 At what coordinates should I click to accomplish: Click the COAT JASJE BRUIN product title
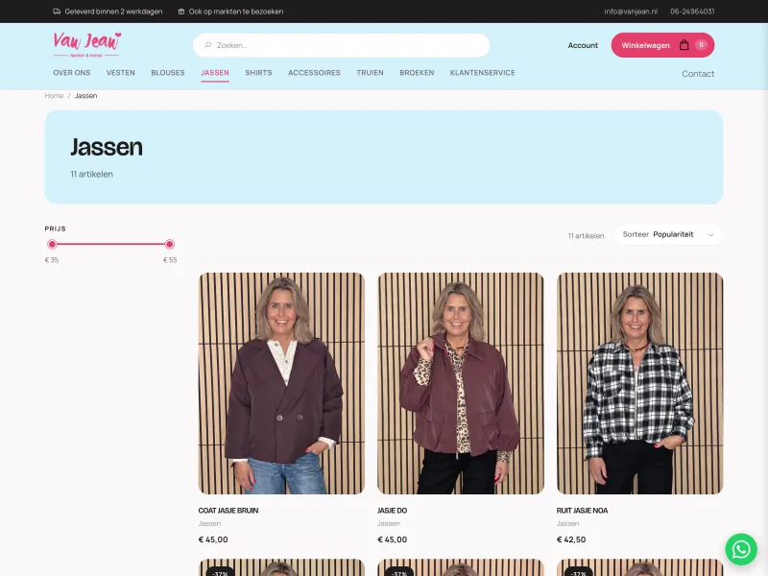[x=228, y=511]
